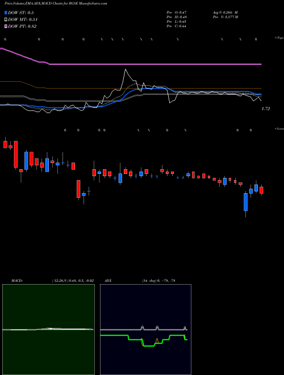Open the dark blue ADX indicator chart panel
The image size is (284, 375).
145,330
